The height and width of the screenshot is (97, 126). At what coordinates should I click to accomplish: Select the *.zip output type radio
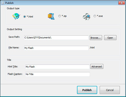(59, 16)
